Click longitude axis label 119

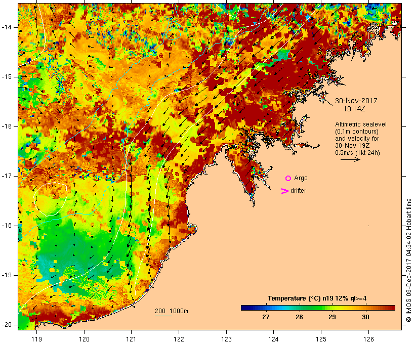point(36,339)
